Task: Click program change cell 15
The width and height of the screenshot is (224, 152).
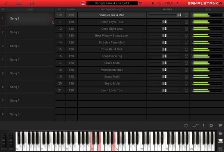Action: point(60,49)
